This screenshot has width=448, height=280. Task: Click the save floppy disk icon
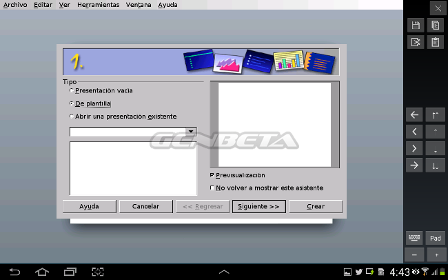tap(415, 25)
